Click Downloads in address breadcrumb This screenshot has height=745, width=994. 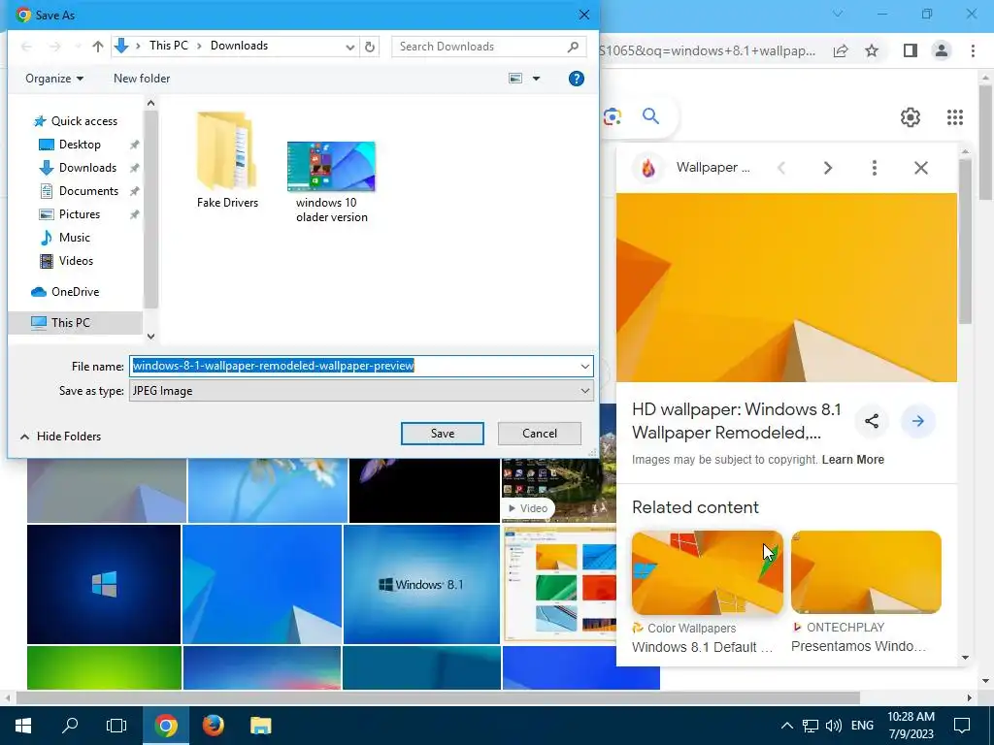tap(239, 46)
